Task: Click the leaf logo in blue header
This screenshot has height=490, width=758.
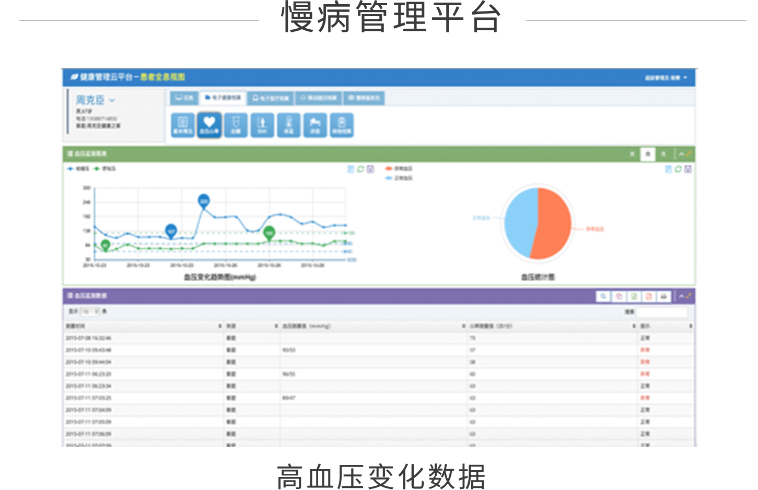Action: point(74,77)
